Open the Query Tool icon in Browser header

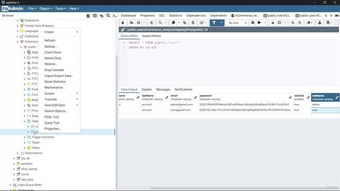pos(88,16)
